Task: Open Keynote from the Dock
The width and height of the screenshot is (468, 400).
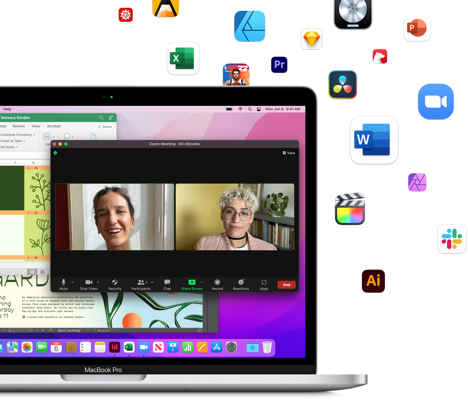Action: click(173, 347)
